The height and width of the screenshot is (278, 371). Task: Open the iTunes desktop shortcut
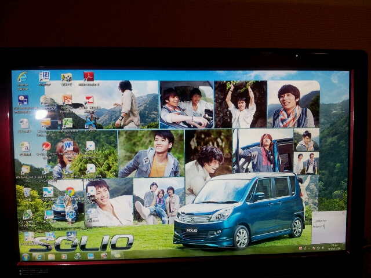[x=70, y=216]
